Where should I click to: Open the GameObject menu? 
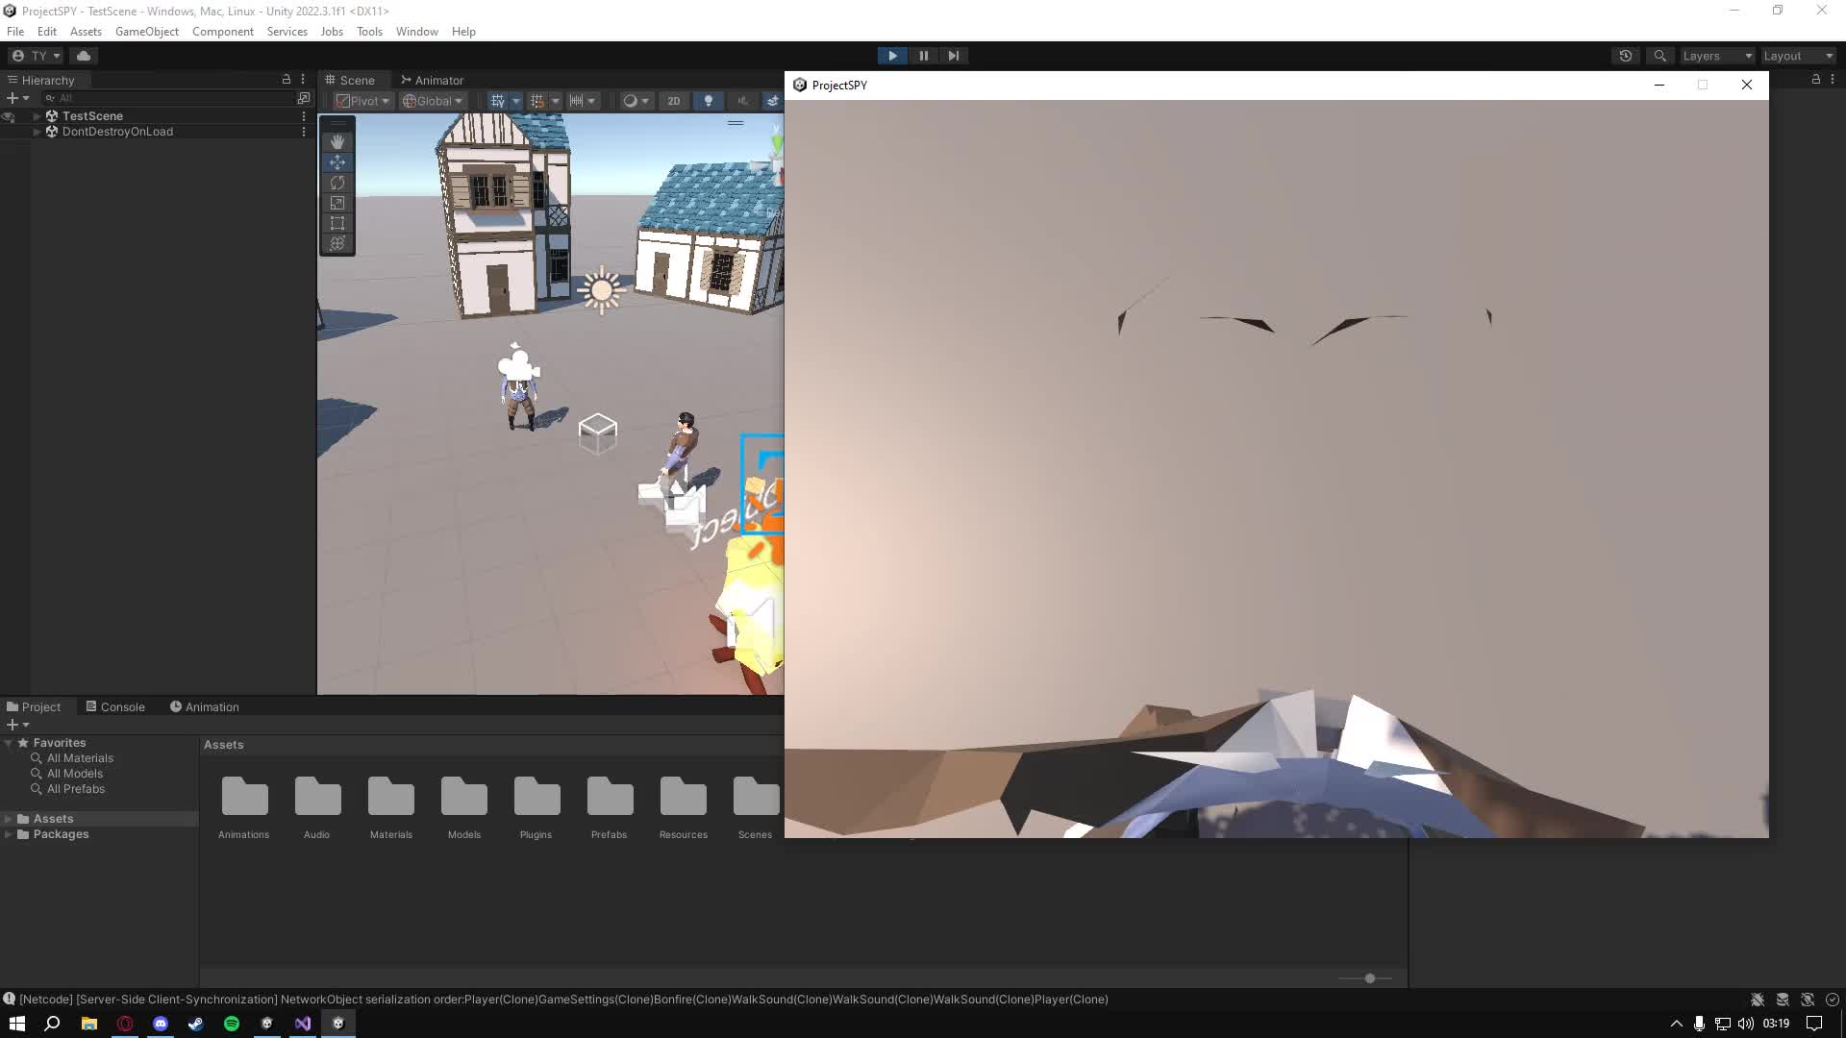click(146, 32)
